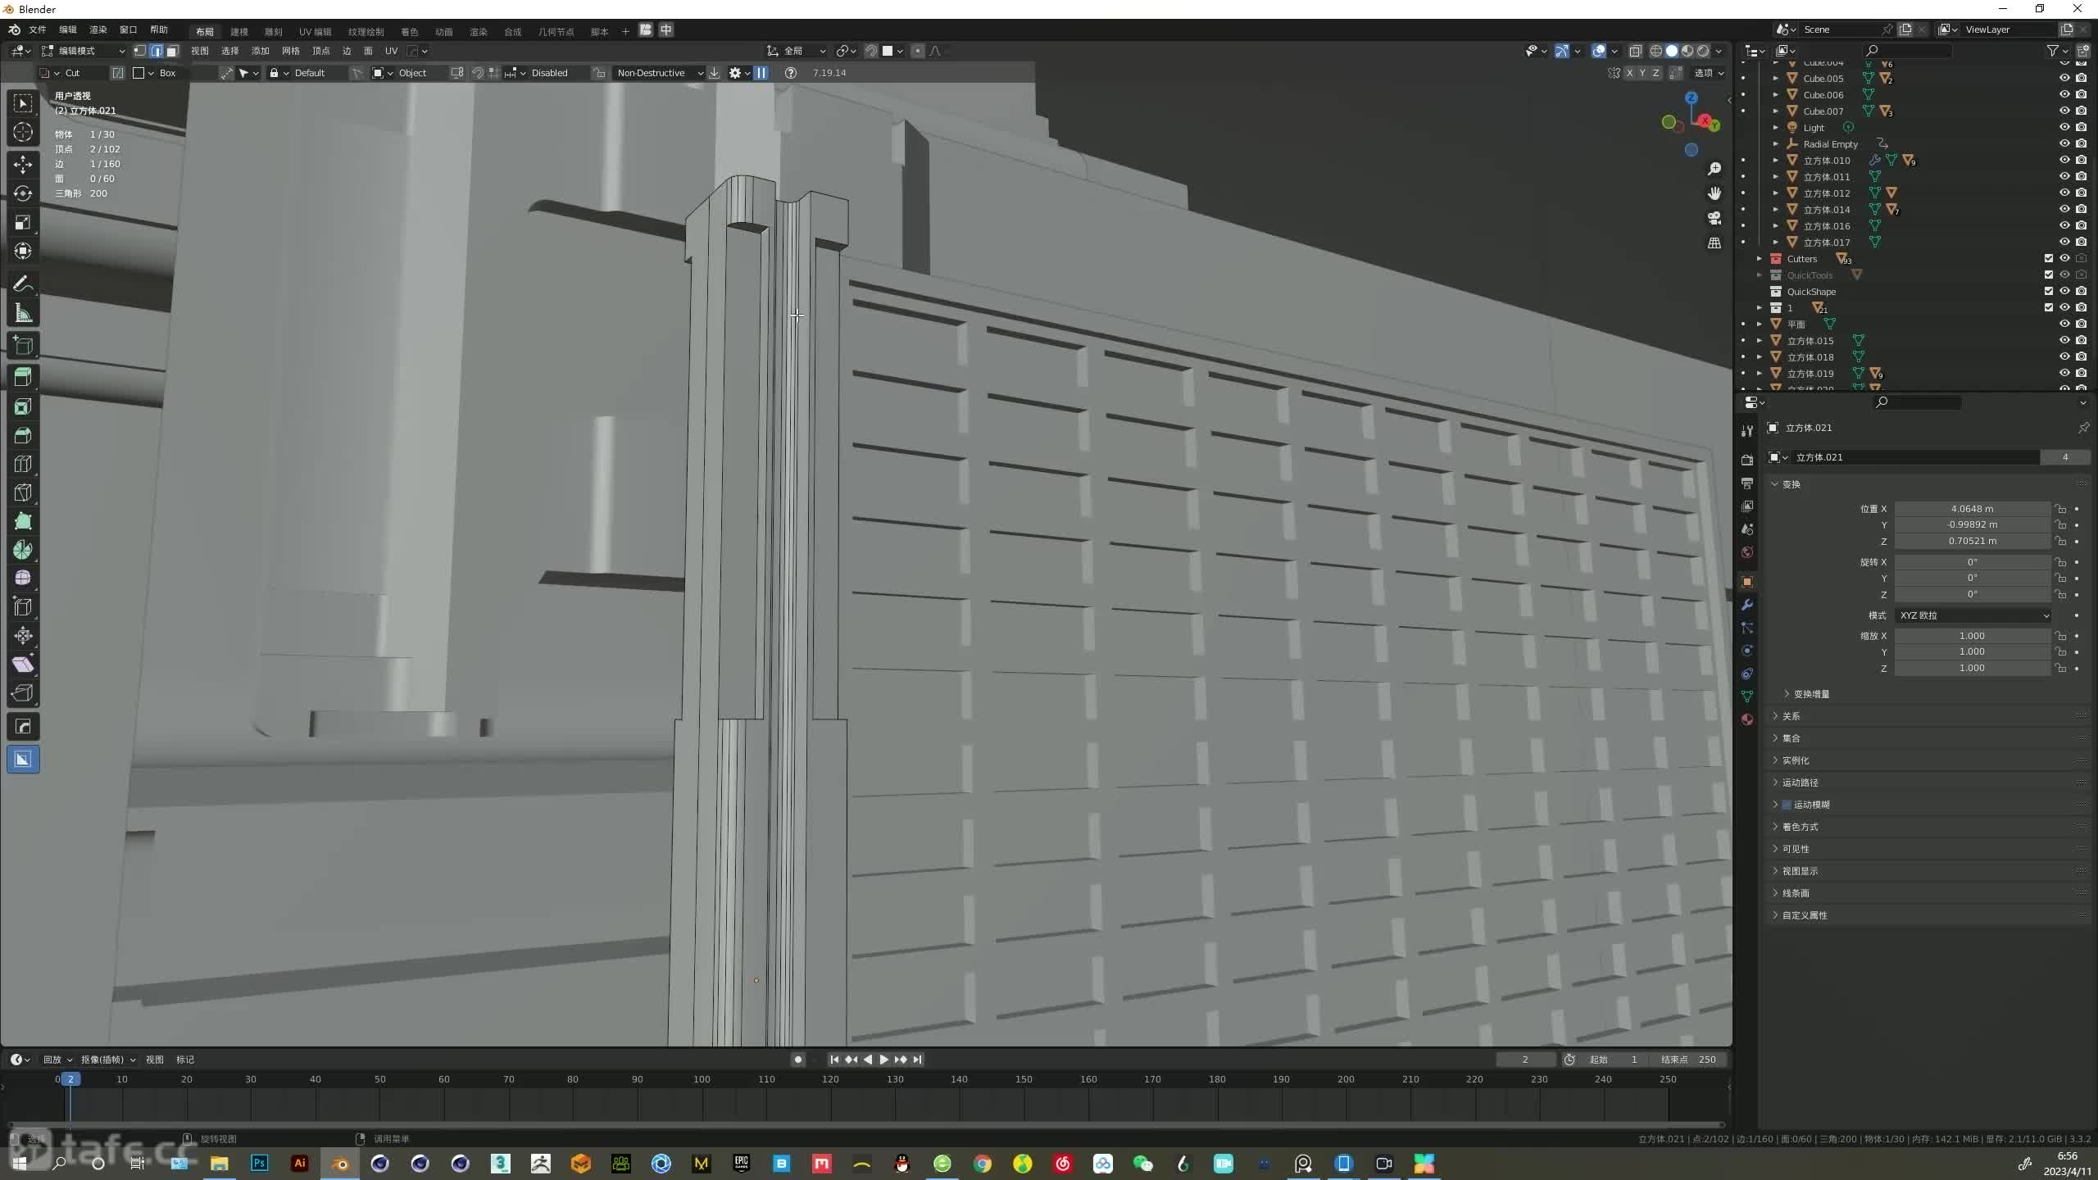Screen dimensions: 2098x1180
Task: Uncheck the Cutters collection checkbox
Action: tap(2049, 259)
